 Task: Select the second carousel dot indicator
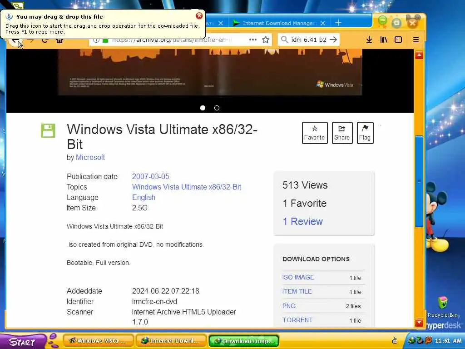pos(217,108)
